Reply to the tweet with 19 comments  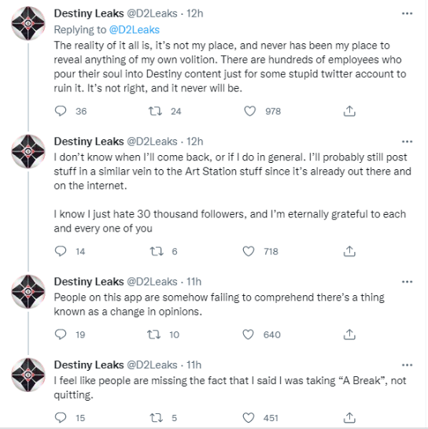tap(61, 335)
